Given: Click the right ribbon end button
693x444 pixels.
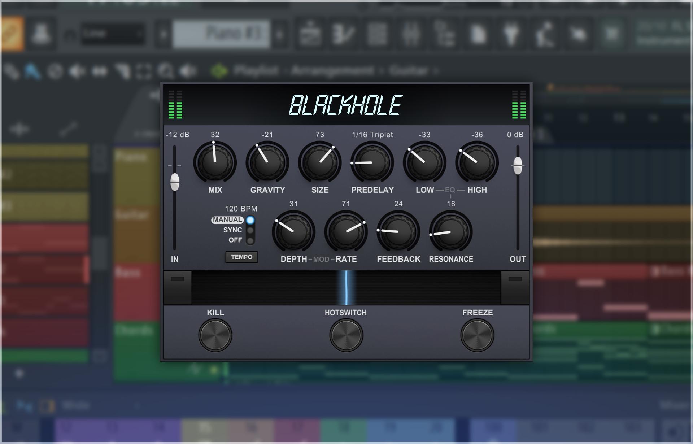Looking at the screenshot, I should pos(515,288).
